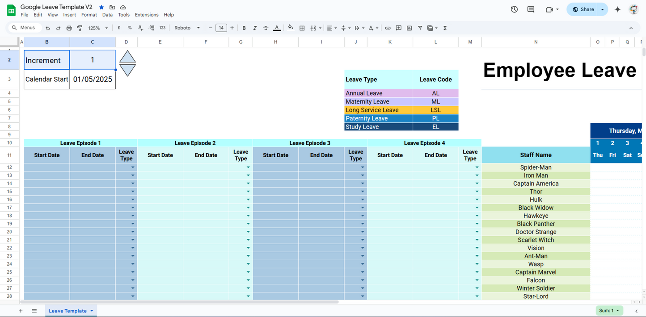This screenshot has width=646, height=317.
Task: Open the text colour picker
Action: (x=277, y=28)
